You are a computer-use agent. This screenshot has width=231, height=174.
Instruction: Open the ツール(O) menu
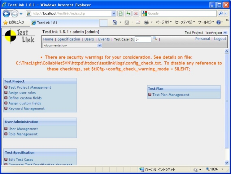tap(206, 22)
